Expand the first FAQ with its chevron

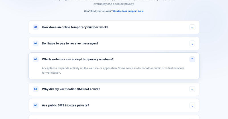(x=192, y=27)
